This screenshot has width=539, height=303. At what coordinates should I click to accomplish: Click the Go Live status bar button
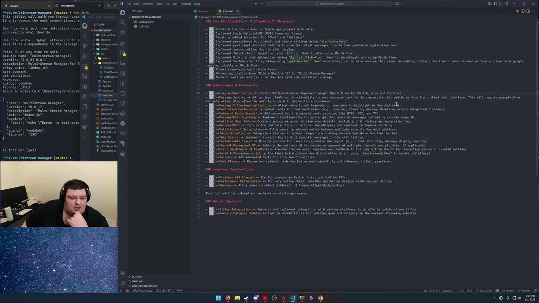pos(508,290)
